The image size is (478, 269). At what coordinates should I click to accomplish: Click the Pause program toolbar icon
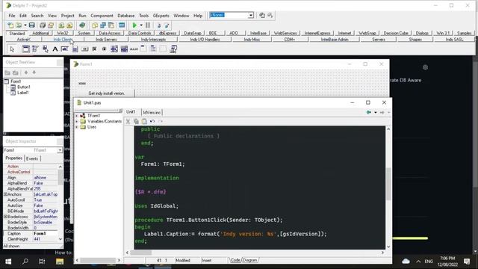[148, 25]
